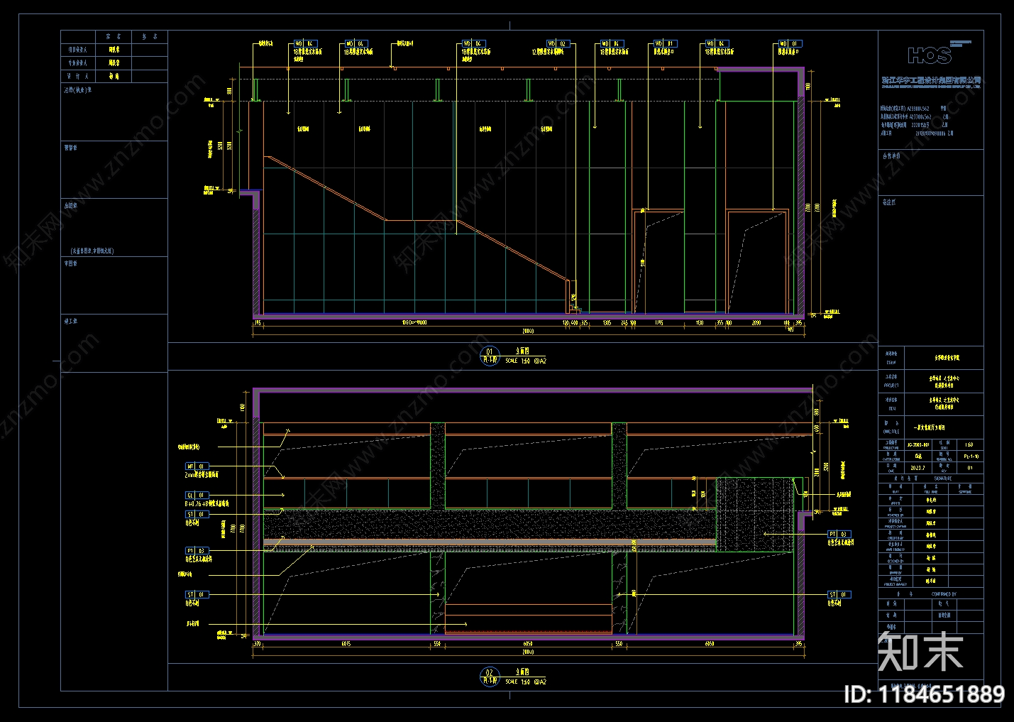The height and width of the screenshot is (722, 1014).
Task: Click the HOS company logo in the title block
Action: [929, 55]
